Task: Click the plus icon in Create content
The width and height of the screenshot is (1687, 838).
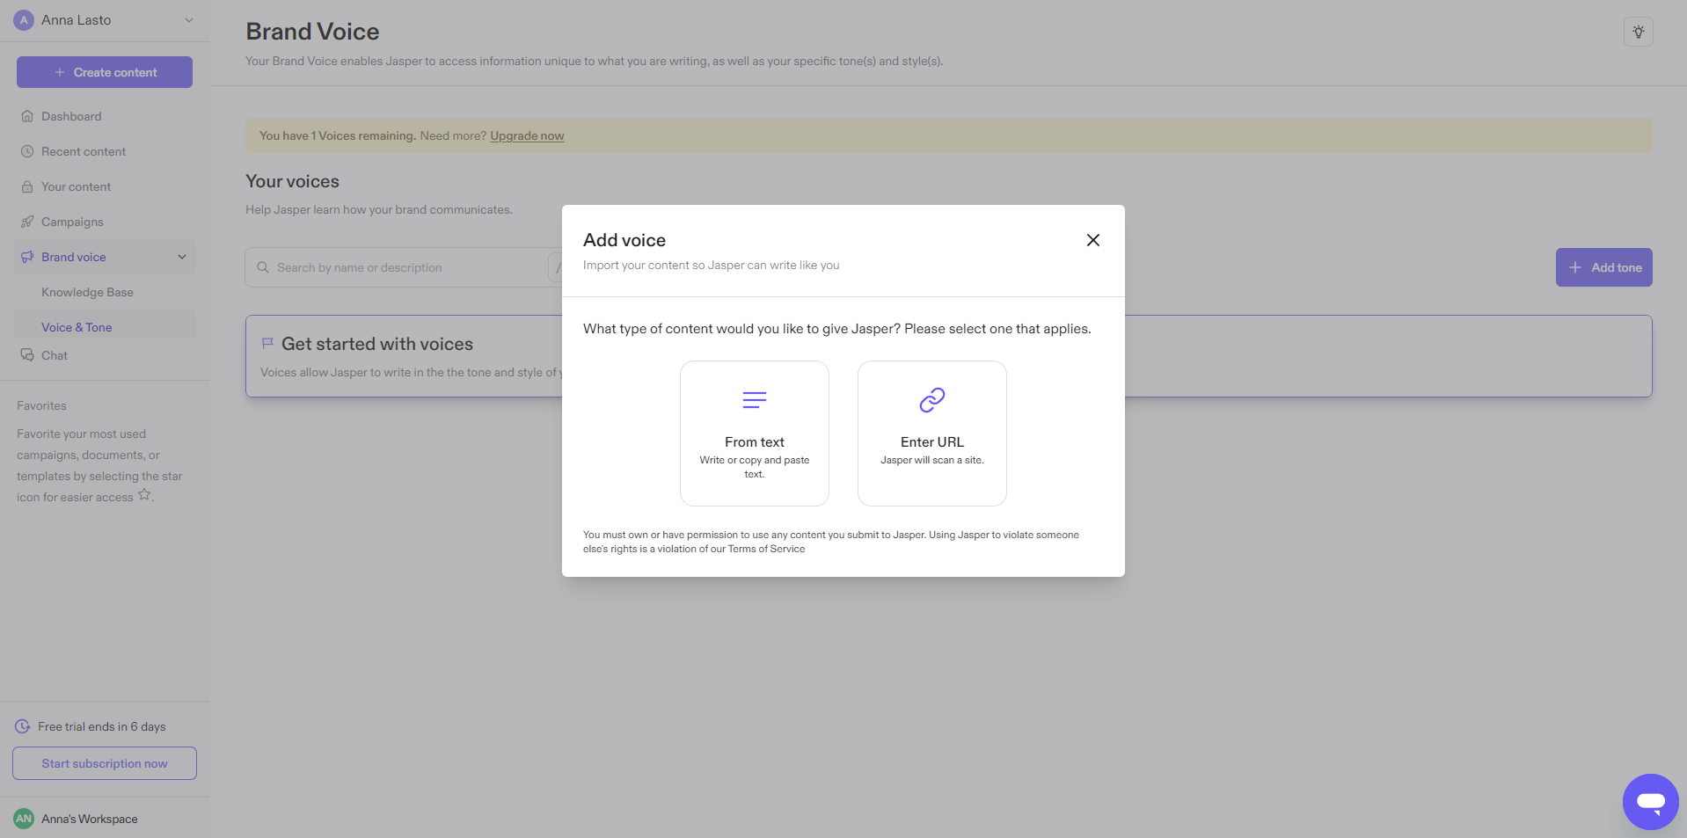Action: click(60, 72)
